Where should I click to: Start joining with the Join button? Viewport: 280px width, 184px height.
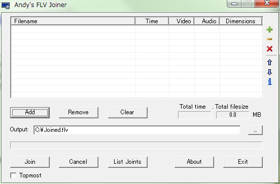[30, 162]
